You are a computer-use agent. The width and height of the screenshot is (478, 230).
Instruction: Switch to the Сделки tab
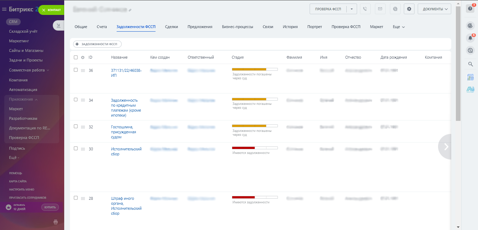(171, 27)
